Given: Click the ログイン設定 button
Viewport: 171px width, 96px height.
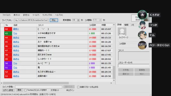Looking at the screenshot, I should (x=8, y=90).
